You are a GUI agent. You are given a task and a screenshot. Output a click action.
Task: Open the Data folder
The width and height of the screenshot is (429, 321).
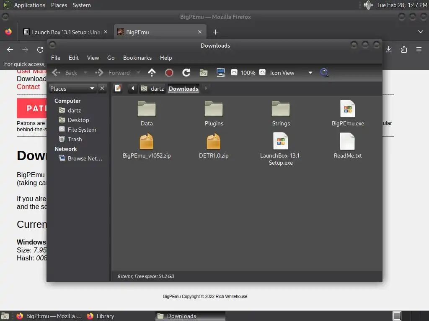point(147,114)
